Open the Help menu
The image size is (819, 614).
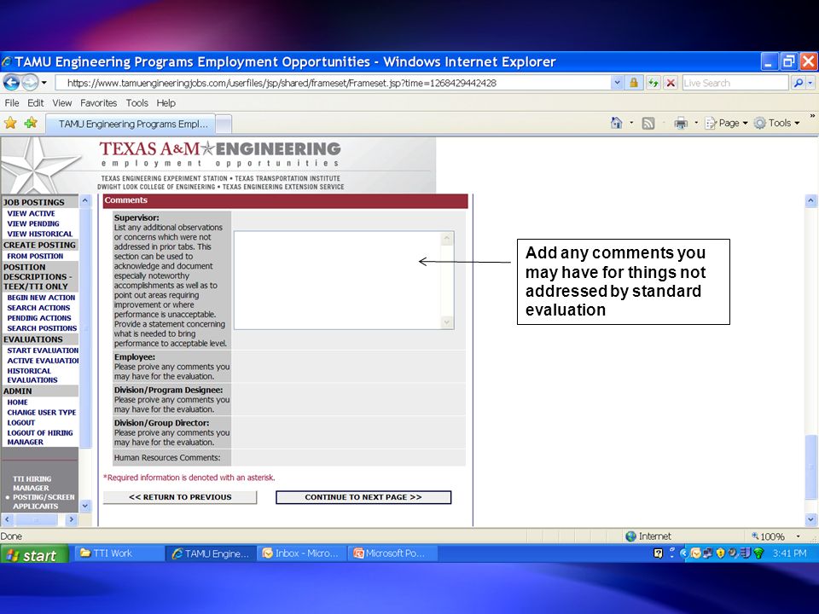pyautogui.click(x=166, y=103)
